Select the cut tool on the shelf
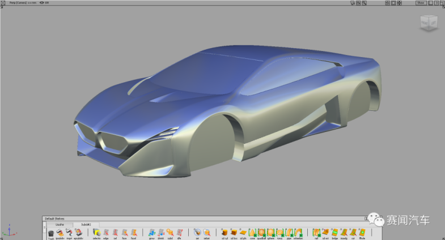This screenshot has height=240, width=445. click(353, 233)
